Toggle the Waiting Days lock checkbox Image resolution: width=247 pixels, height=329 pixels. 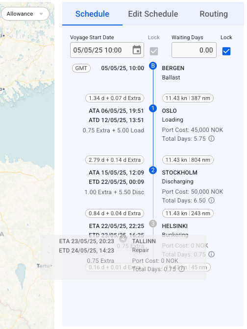pos(226,51)
